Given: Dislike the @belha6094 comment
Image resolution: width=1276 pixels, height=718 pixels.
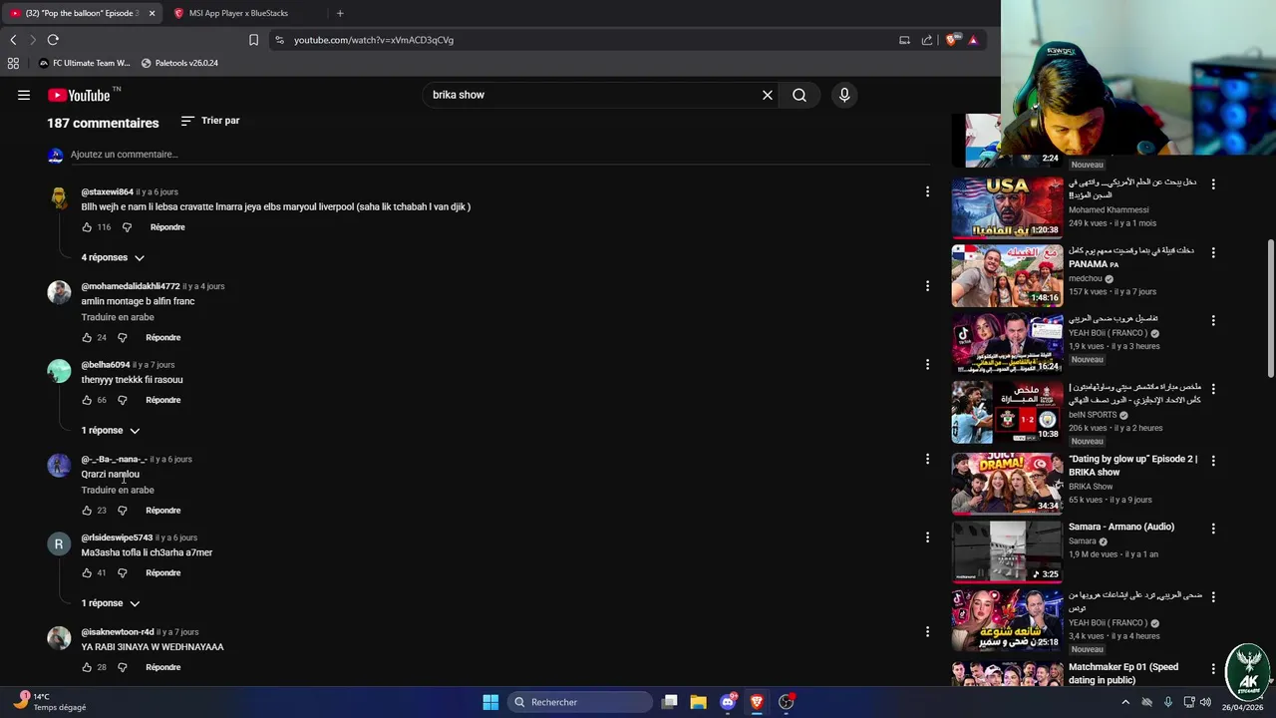Looking at the screenshot, I should [x=123, y=400].
